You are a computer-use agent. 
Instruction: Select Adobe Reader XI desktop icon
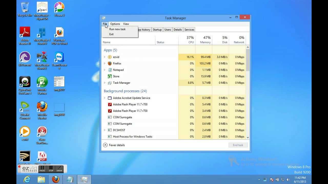(25, 36)
